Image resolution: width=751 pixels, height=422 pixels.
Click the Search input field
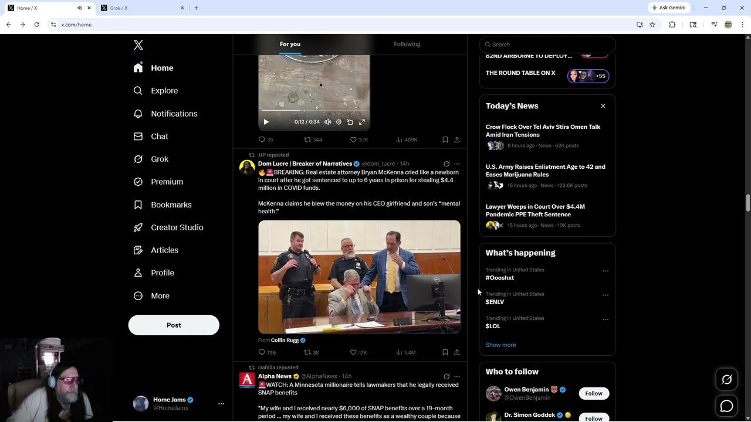pos(547,45)
